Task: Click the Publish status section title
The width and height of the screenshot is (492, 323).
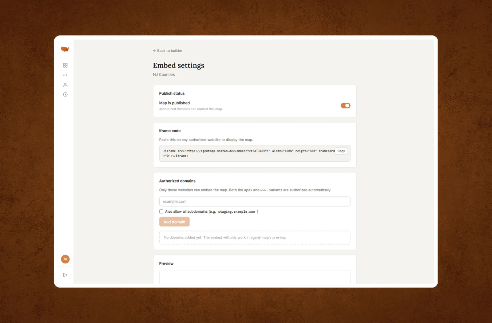Action: pyautogui.click(x=172, y=93)
